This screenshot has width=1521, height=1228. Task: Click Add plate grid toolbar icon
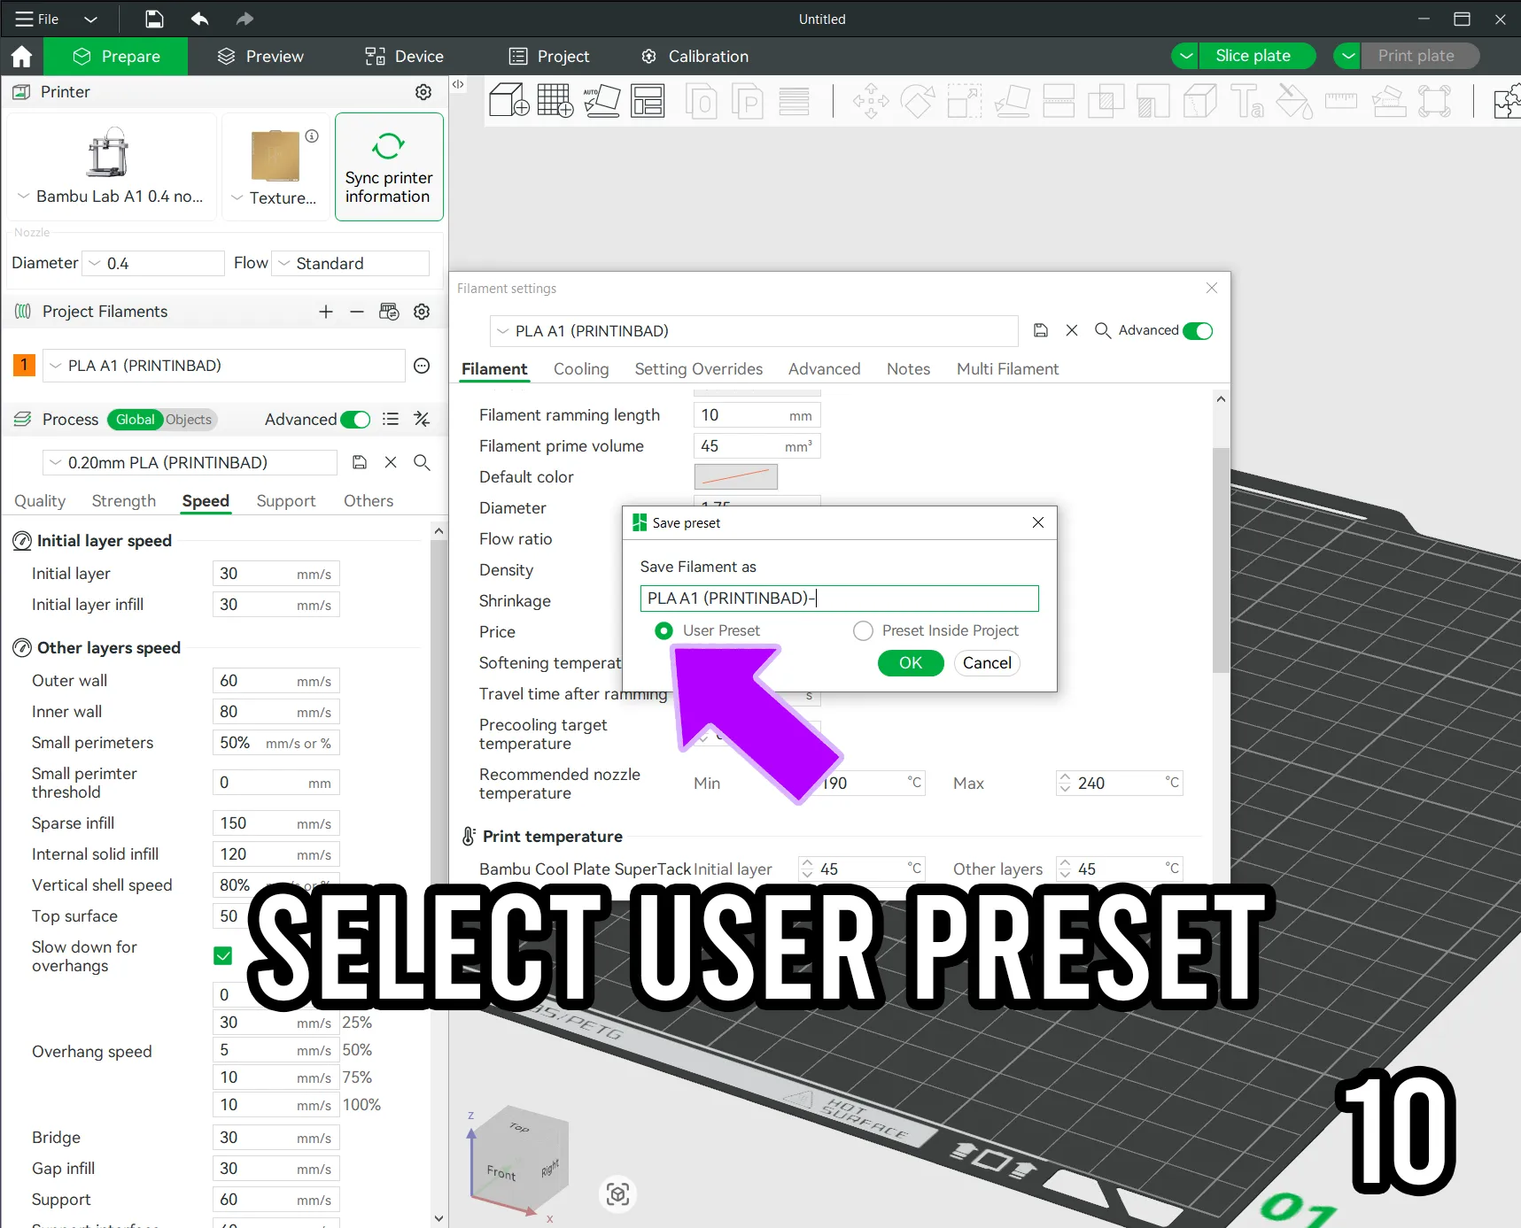[555, 100]
